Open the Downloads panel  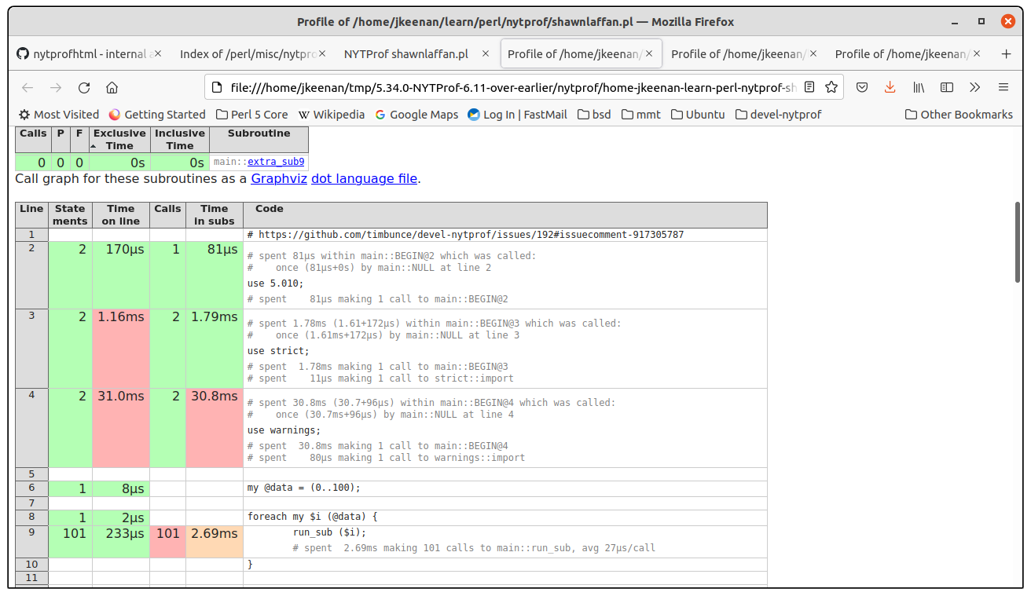(890, 87)
